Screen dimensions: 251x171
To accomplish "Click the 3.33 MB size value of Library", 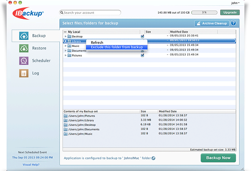I will pyautogui.click(x=146, y=120).
